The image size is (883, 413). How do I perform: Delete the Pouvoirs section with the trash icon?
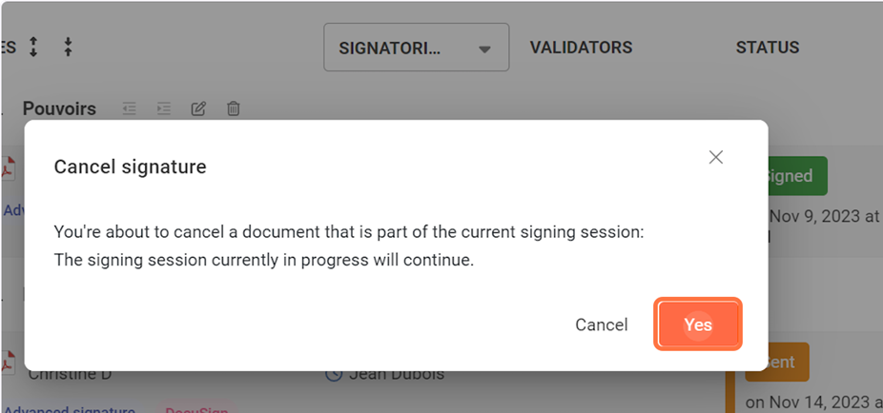[x=233, y=109]
